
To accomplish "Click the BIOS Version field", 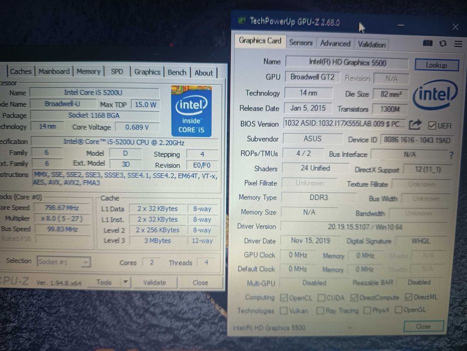I will click(344, 123).
